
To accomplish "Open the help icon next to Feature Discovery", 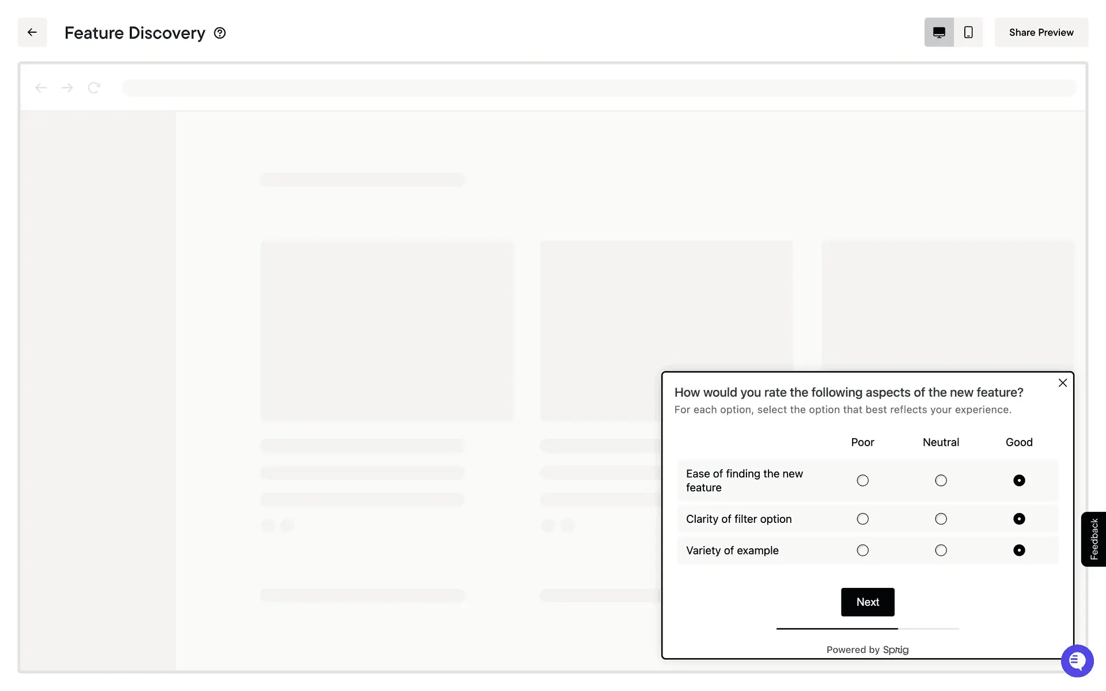I will (x=219, y=33).
